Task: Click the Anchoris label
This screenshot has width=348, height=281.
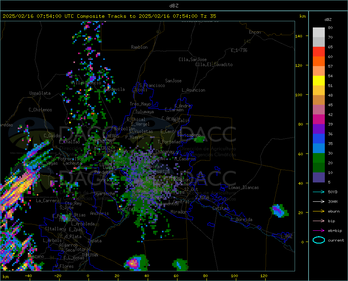Action: [x=99, y=213]
